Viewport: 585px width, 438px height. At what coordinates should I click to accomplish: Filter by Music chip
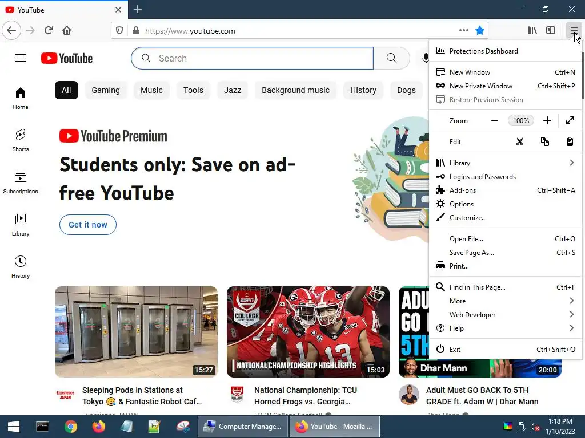(151, 90)
